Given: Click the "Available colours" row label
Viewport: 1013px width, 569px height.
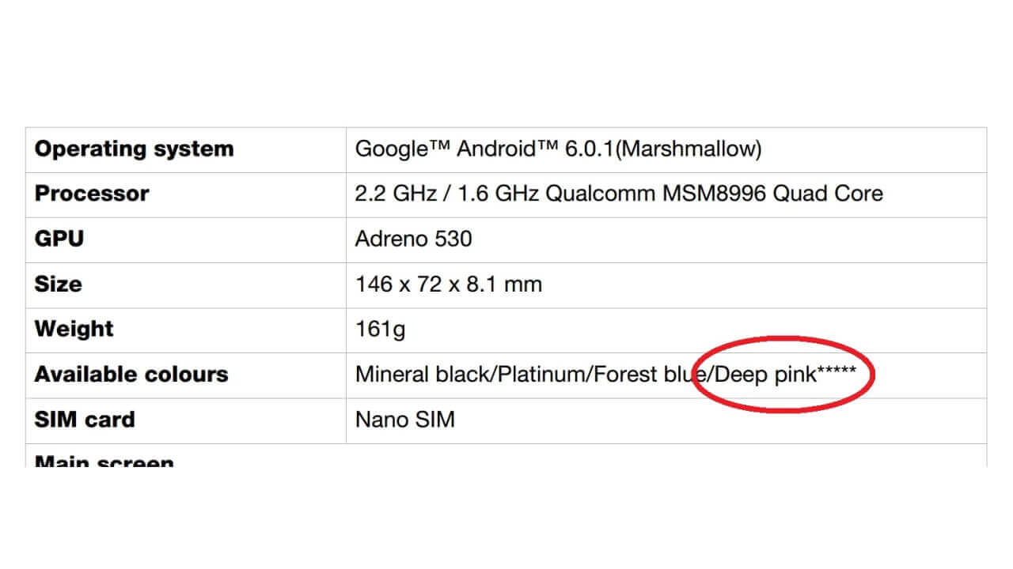Looking at the screenshot, I should coord(131,375).
